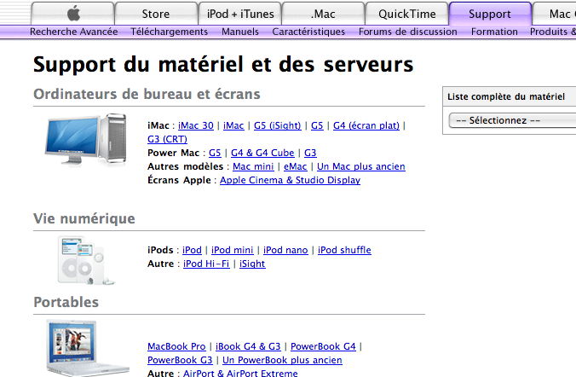Open the MacBook Pro link
This screenshot has width=576, height=377.
point(176,346)
